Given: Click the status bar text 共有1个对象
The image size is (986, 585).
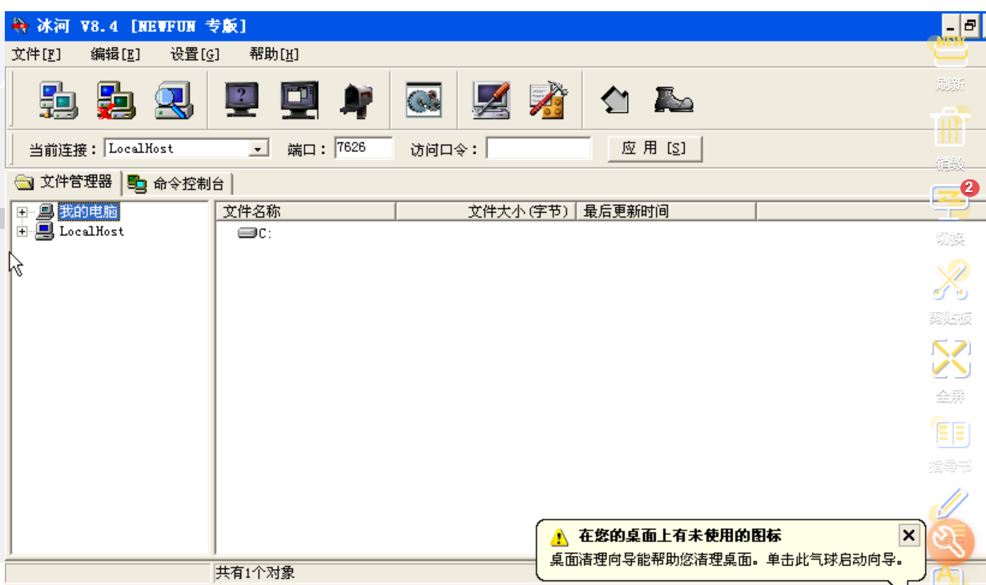Looking at the screenshot, I should [256, 573].
